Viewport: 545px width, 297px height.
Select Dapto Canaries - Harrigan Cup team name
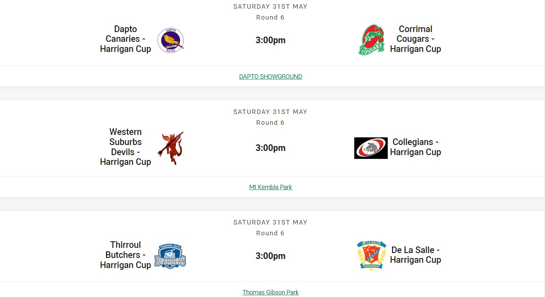tap(126, 39)
